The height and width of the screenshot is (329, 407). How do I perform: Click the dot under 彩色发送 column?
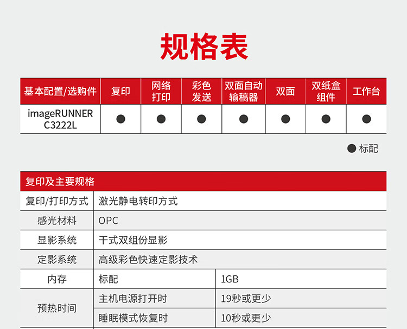pyautogui.click(x=202, y=119)
